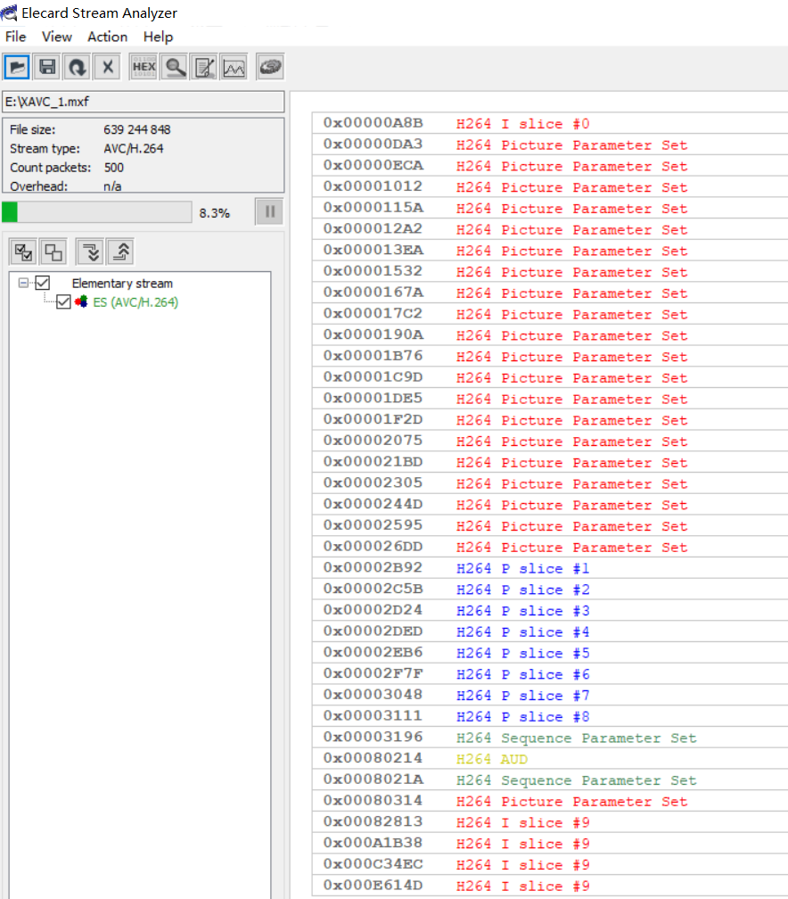Select Picture Parameter Set at 0x00002305

(x=550, y=483)
